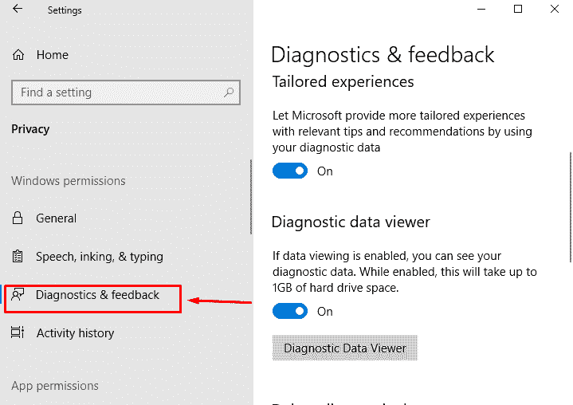
Task: Go to Settings Home
Action: coord(52,55)
